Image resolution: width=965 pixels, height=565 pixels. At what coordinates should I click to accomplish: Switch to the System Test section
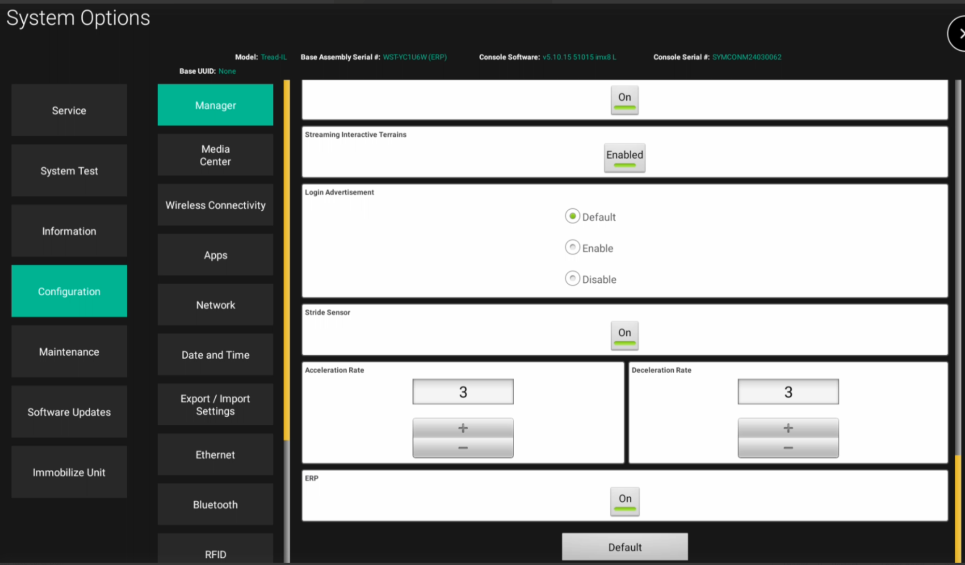click(x=69, y=171)
